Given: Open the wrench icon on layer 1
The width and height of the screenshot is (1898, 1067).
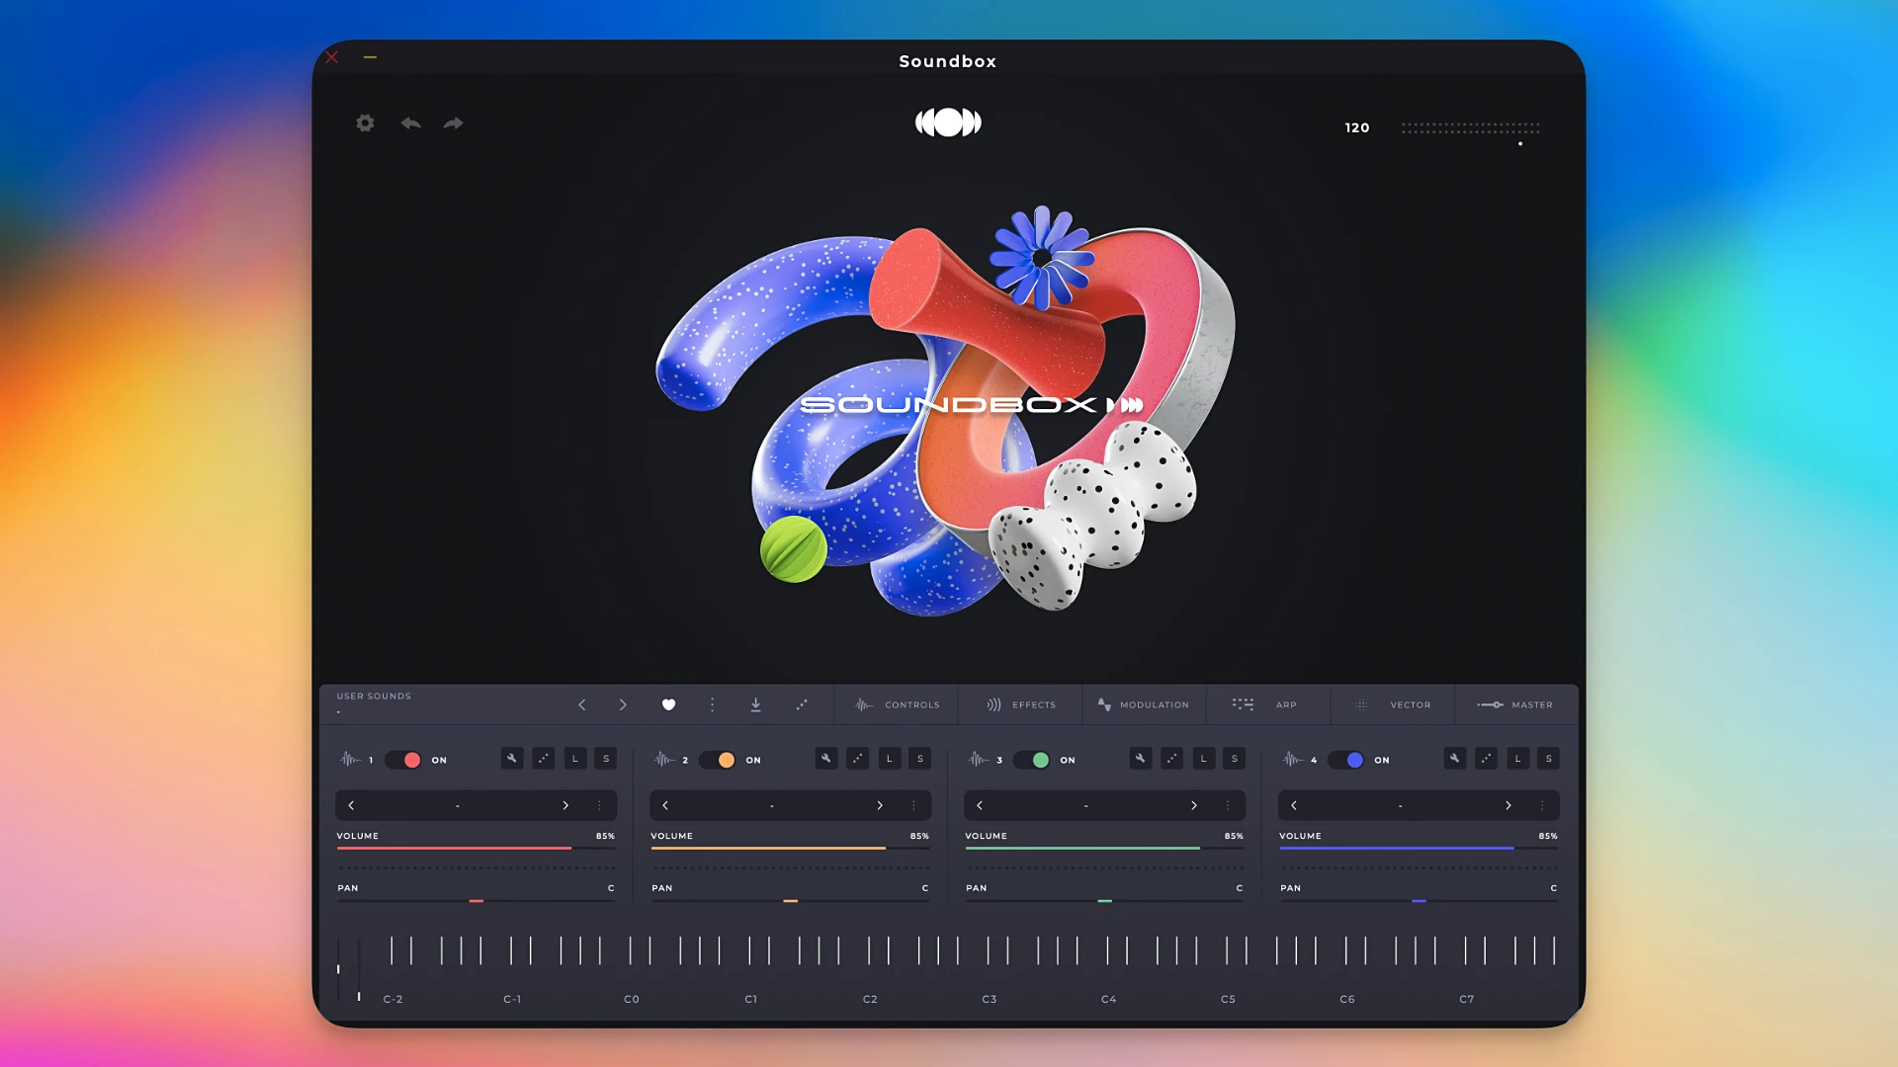Looking at the screenshot, I should coord(512,759).
